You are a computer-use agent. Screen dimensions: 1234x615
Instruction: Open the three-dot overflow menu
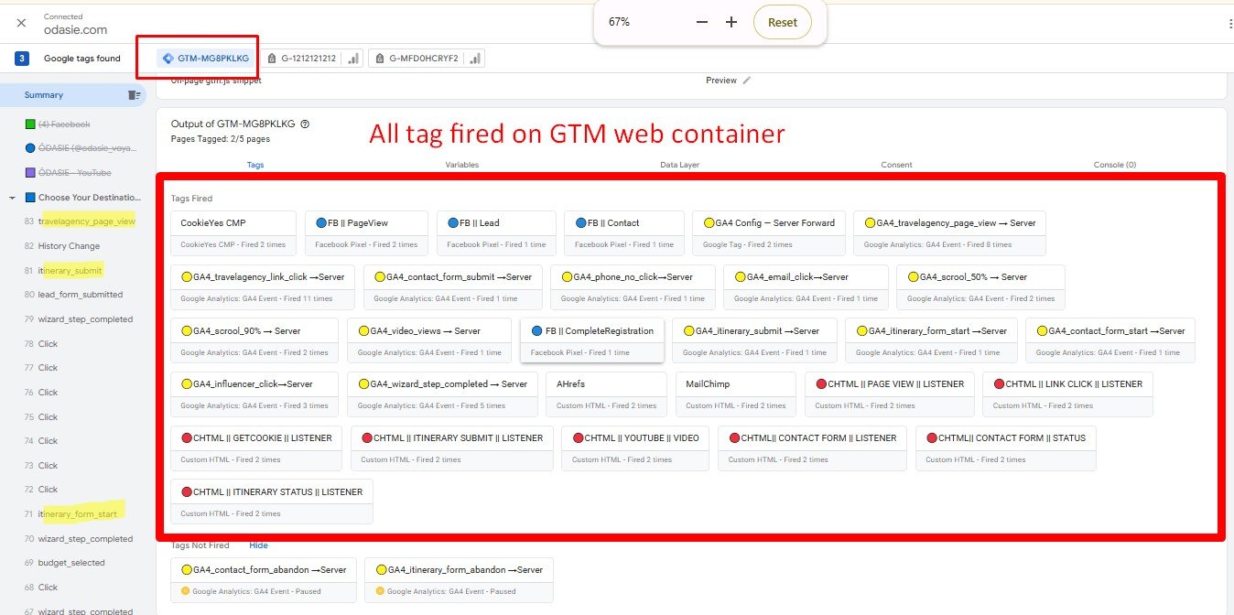(1229, 24)
